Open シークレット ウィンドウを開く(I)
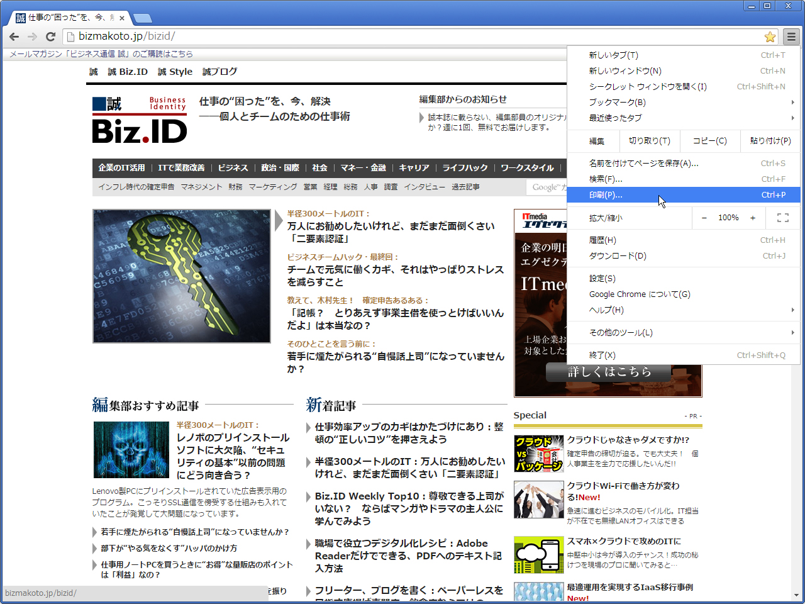Image resolution: width=805 pixels, height=604 pixels. [x=684, y=87]
